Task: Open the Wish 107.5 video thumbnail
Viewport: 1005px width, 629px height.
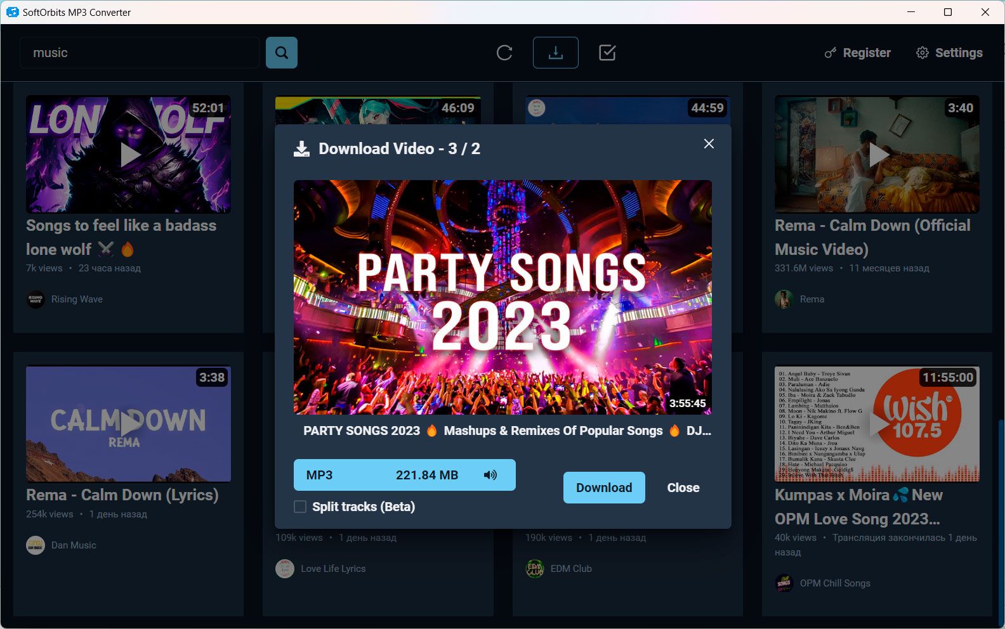Action: [877, 424]
